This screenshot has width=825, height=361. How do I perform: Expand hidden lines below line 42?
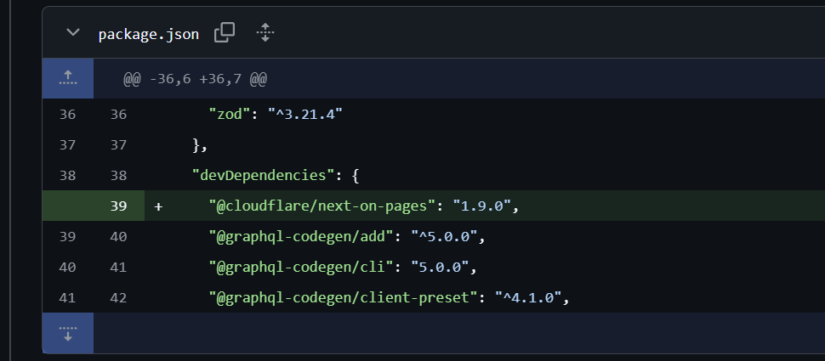68,332
